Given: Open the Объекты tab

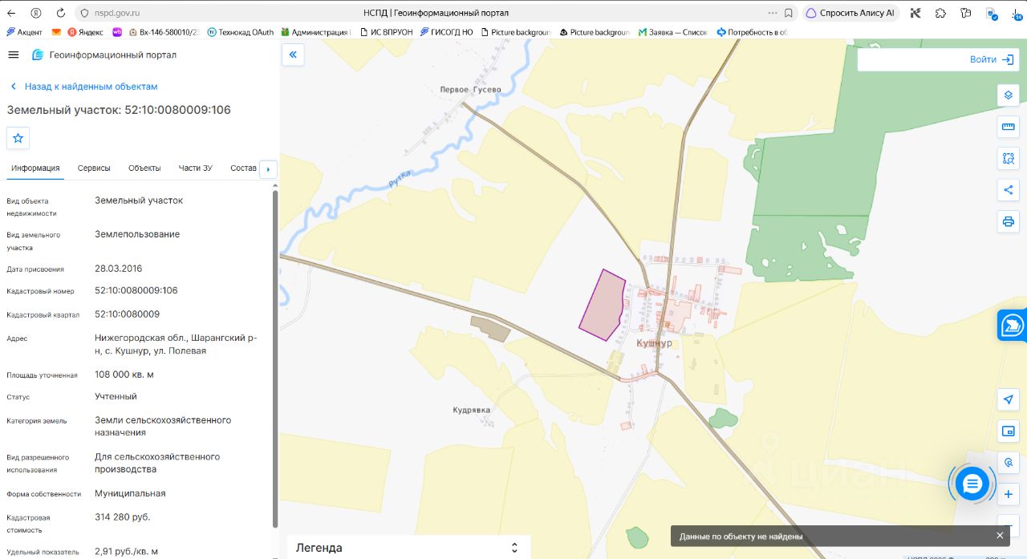Looking at the screenshot, I should (x=144, y=168).
